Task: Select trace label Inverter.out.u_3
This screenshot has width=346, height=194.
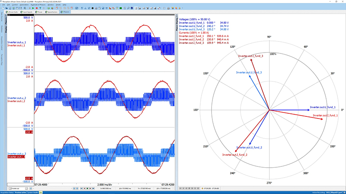Action: point(16,154)
